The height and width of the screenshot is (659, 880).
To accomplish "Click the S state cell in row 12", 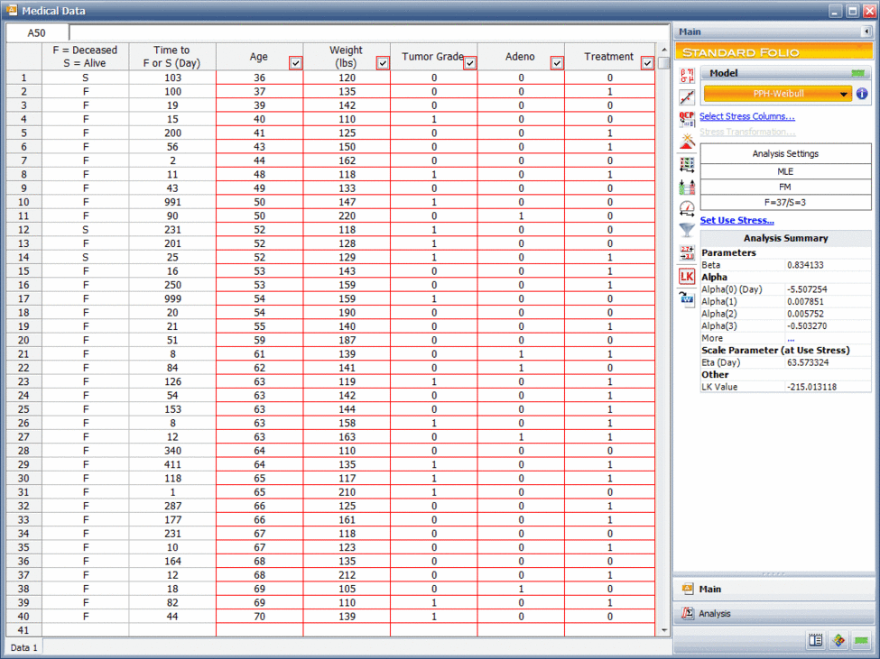I will click(x=86, y=230).
